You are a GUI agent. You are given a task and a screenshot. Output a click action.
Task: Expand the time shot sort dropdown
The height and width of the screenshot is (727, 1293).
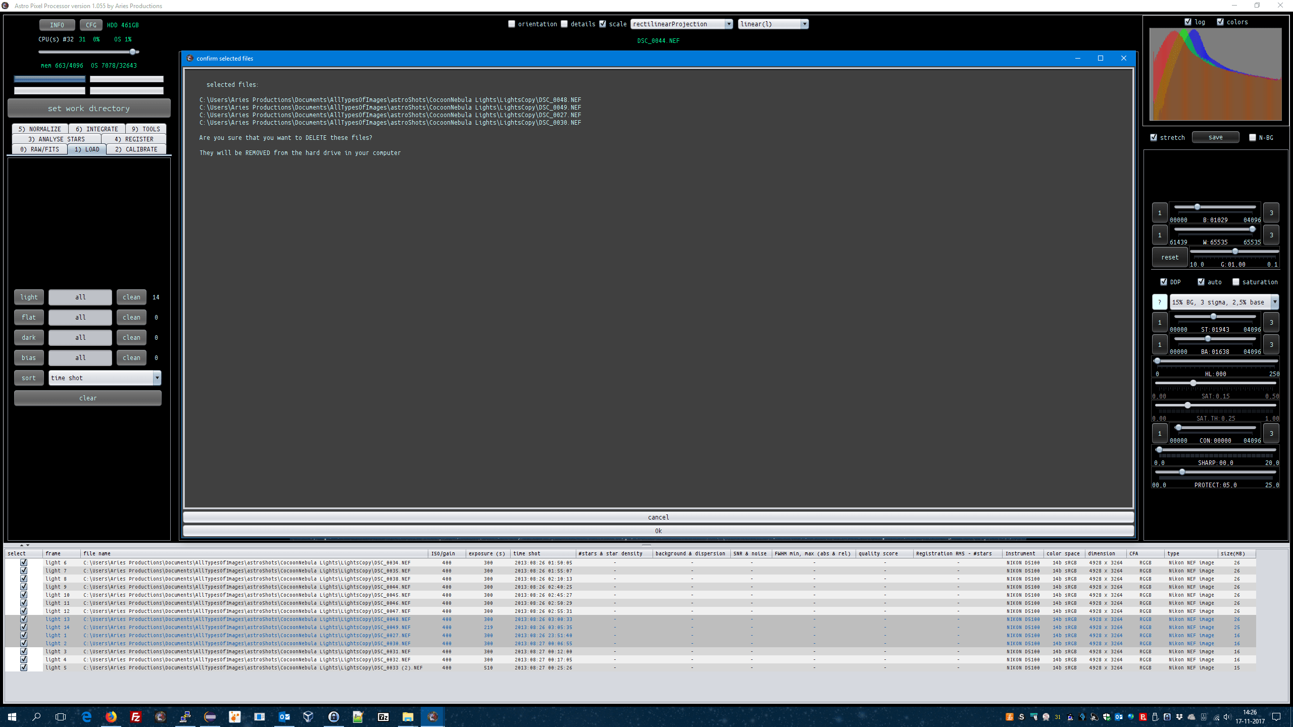pos(157,378)
